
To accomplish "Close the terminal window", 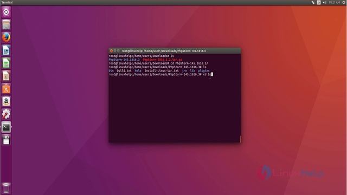I will (x=111, y=51).
